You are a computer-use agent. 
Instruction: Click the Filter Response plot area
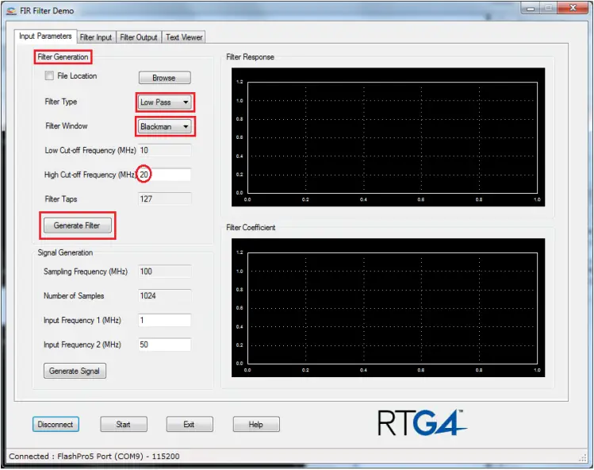[x=388, y=137]
